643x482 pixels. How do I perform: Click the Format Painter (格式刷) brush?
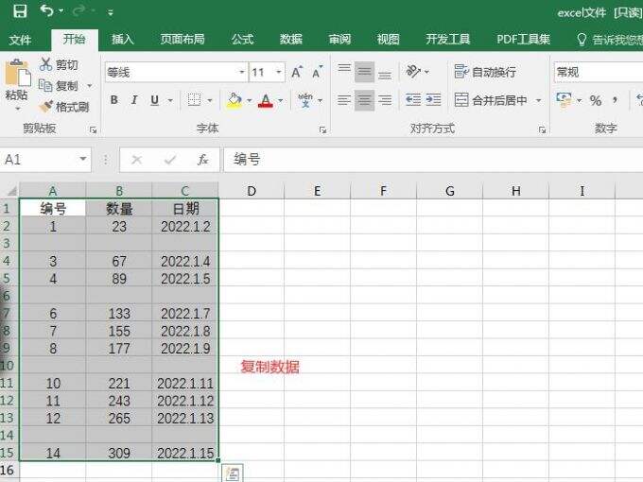[x=64, y=107]
